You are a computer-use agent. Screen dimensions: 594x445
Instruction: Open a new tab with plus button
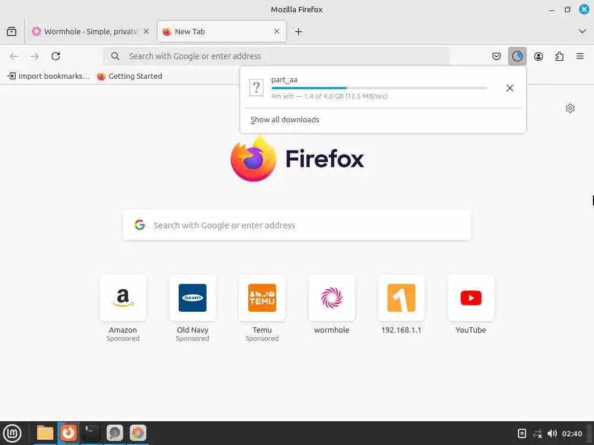(x=299, y=32)
